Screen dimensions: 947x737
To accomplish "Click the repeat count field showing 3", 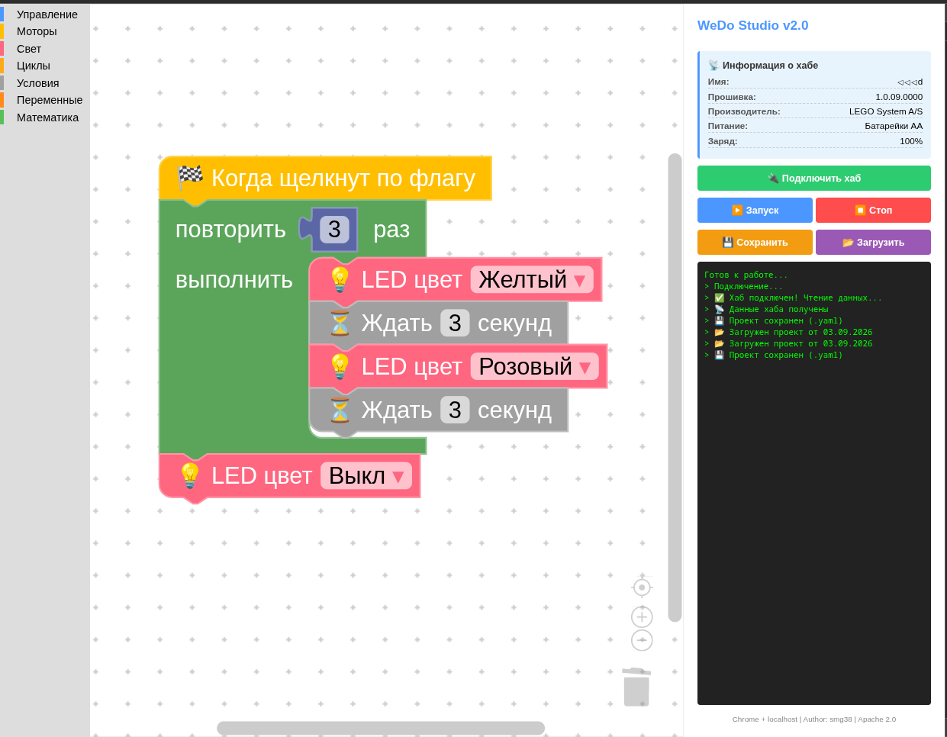I will [334, 230].
